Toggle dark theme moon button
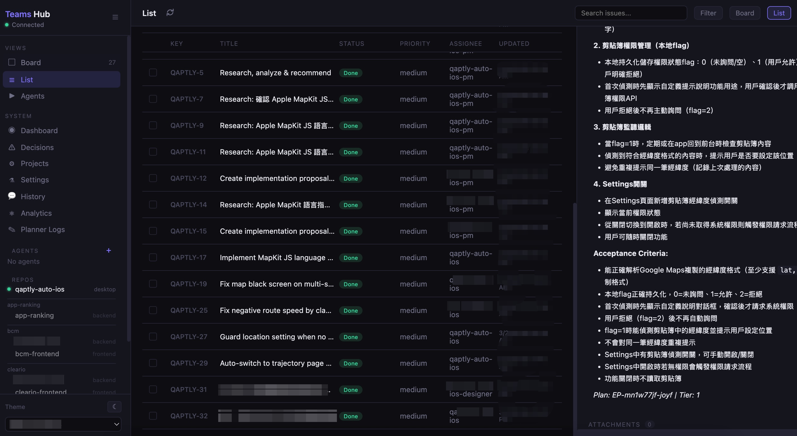 point(114,407)
